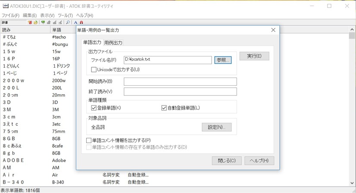Image resolution: width=356 pixels, height=193 pixels.
Task: Click the 終了読み(V) input field
Action: point(180,91)
